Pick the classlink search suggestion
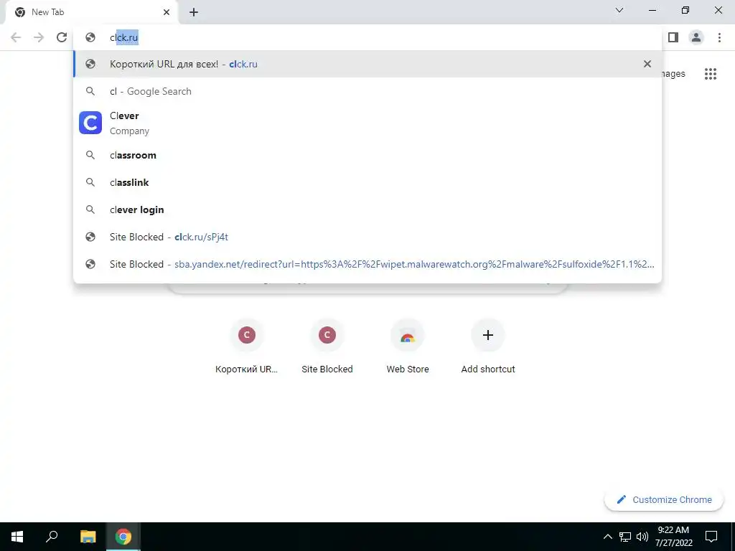 click(367, 182)
